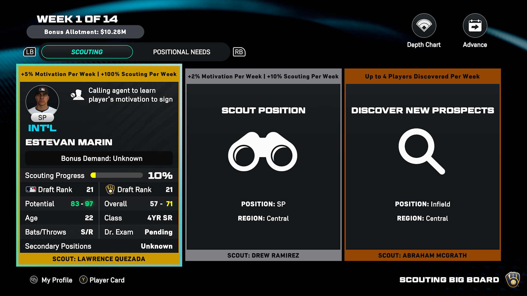This screenshot has width=527, height=296.
Task: Click the My Profile controller button icon
Action: [x=34, y=280]
